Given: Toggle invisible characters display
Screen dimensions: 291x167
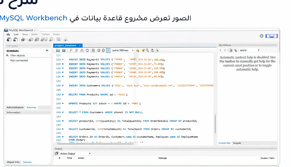Looking at the screenshot, I should point(152,50).
